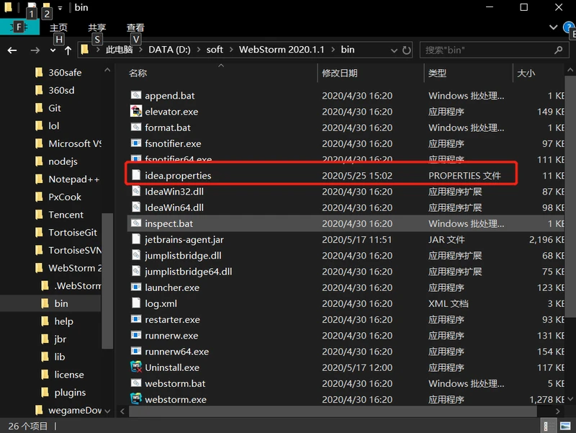Click the jumplistbridge64.dll file icon

coord(136,272)
